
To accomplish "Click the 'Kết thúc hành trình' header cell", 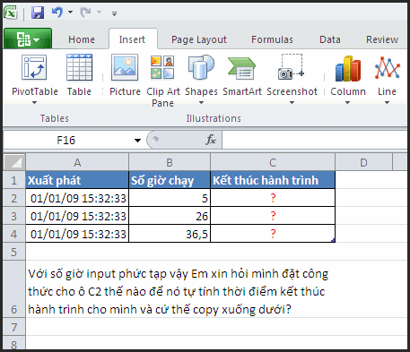I will click(x=273, y=180).
